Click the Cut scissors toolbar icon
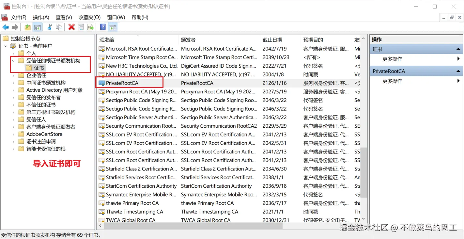The image size is (464, 239). pos(50,27)
